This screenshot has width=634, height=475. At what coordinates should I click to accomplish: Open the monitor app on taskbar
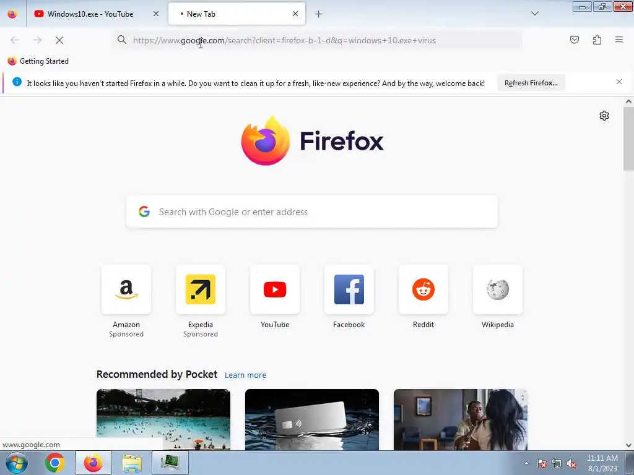(x=170, y=463)
